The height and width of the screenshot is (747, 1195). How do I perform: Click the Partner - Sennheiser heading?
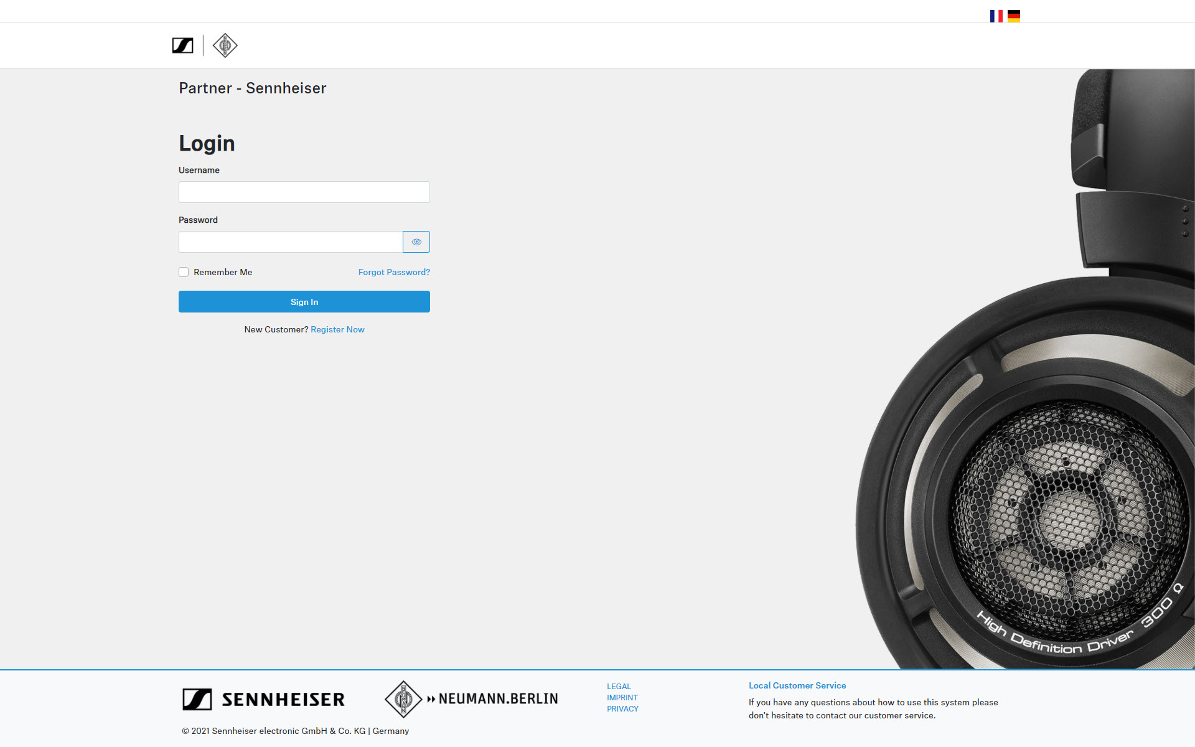(252, 88)
